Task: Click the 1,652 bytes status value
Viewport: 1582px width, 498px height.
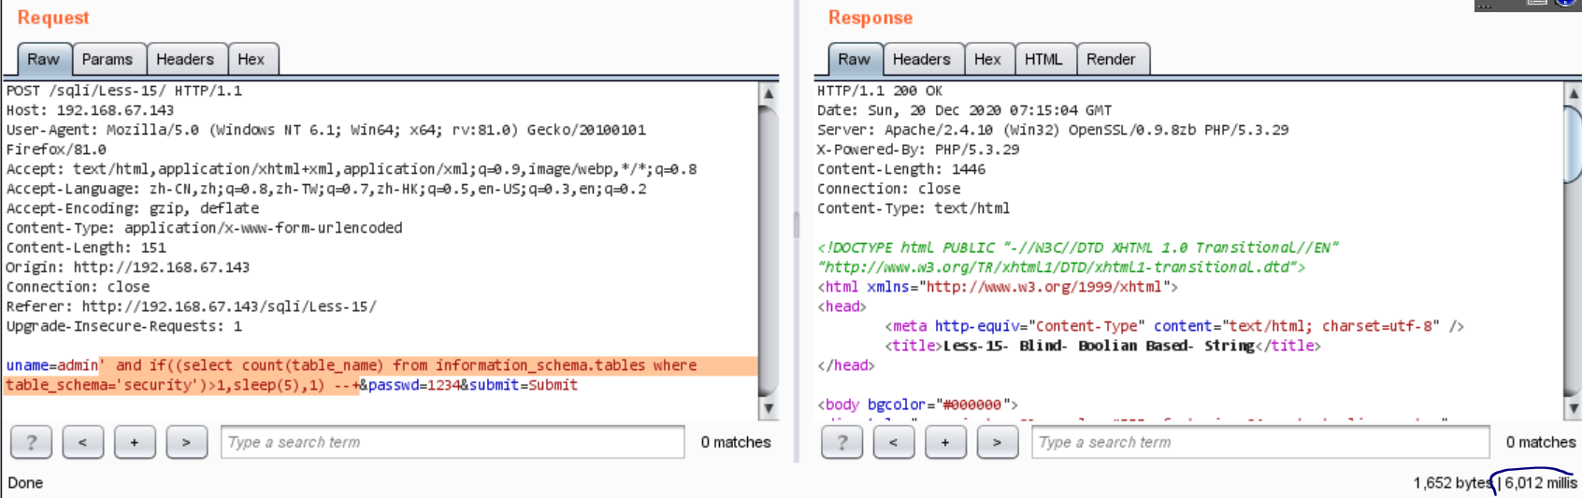Action: [1453, 482]
